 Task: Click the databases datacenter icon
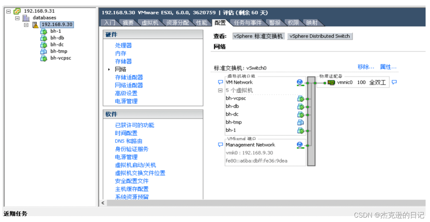(x=26, y=18)
